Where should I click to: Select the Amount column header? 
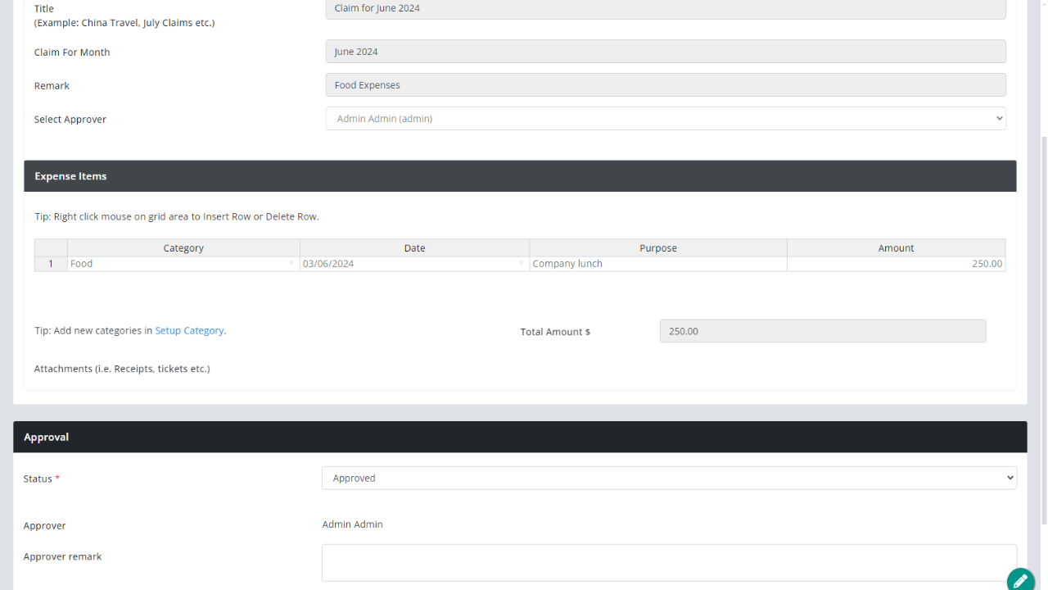(x=896, y=248)
